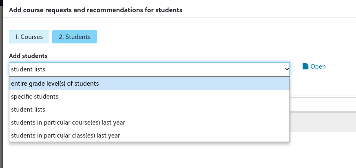
Task: Click the combo box showing "student lists"
Action: [147, 69]
